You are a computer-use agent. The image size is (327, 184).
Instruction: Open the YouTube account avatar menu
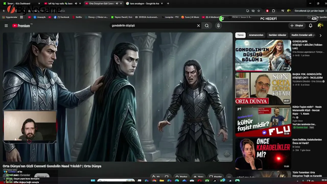[320, 26]
